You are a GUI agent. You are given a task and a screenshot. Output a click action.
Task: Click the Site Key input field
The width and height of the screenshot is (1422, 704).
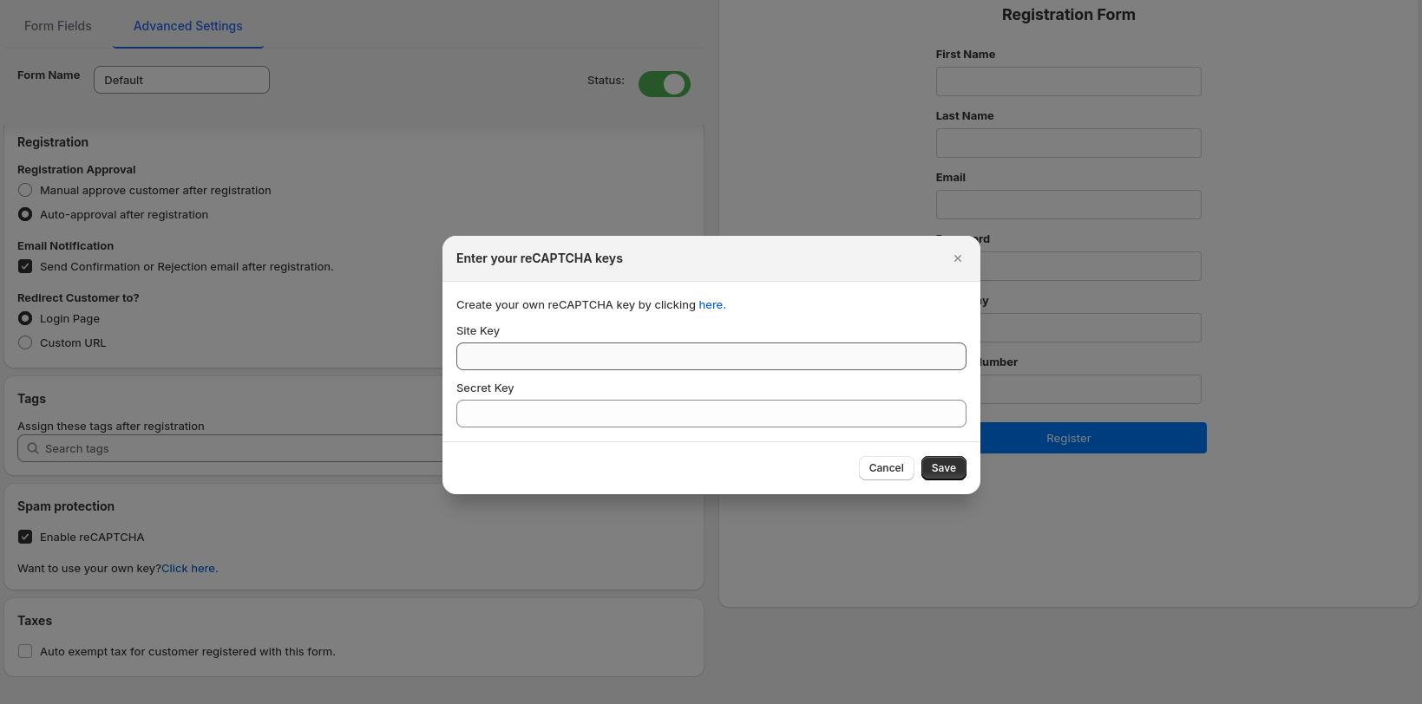click(711, 356)
